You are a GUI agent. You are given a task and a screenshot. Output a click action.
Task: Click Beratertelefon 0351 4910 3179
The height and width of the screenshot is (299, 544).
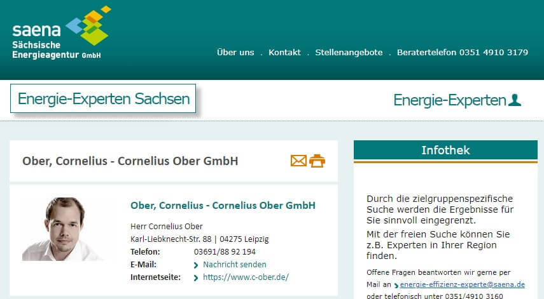(463, 52)
